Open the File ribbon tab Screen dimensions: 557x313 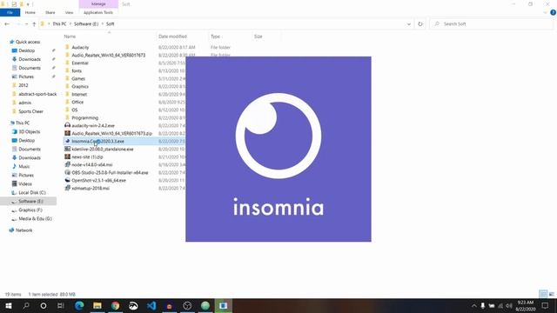click(10, 12)
